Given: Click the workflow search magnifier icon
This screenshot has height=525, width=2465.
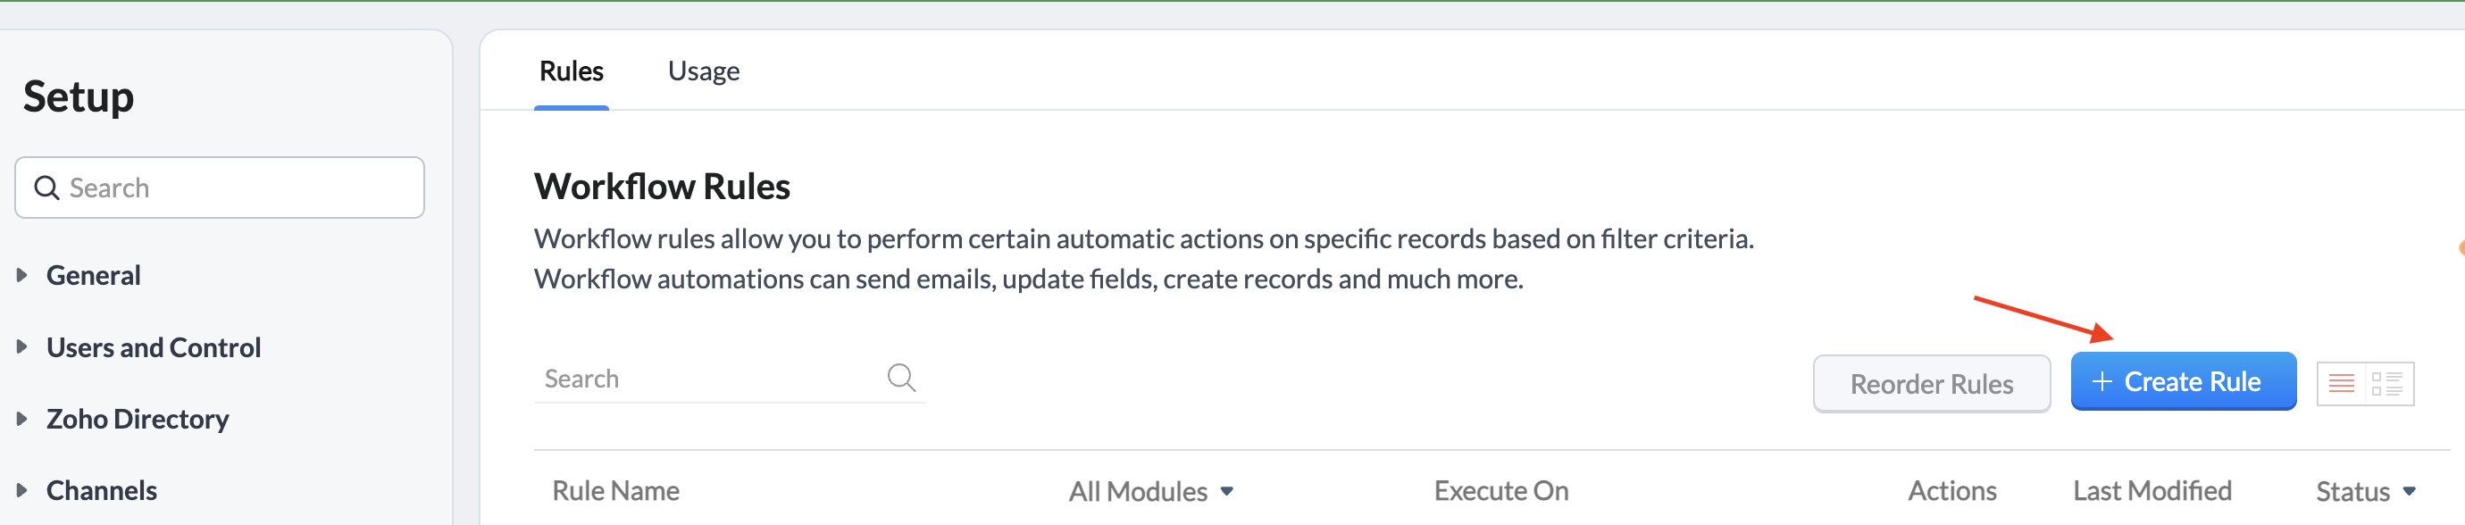Looking at the screenshot, I should tap(901, 378).
